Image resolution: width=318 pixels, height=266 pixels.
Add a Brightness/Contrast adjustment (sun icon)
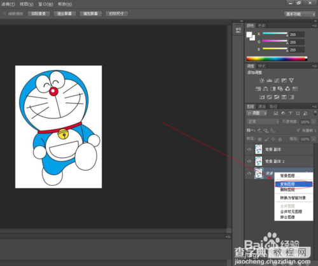[x=261, y=80]
